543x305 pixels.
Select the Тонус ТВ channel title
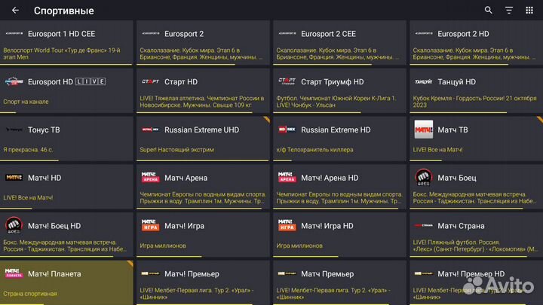[x=44, y=130]
